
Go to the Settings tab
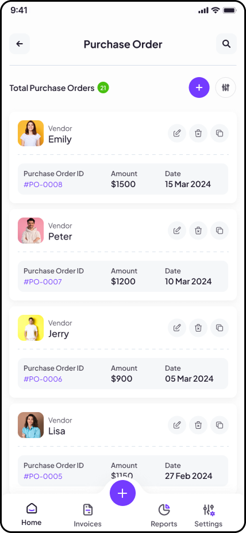coord(208,515)
